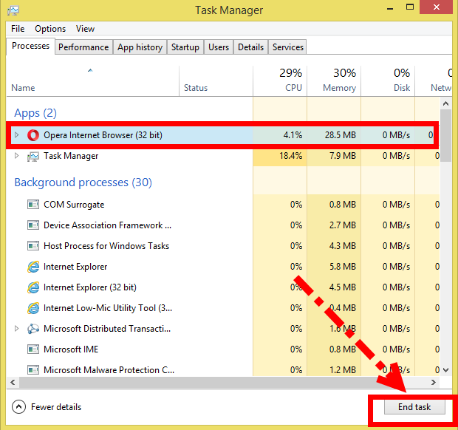
Task: Switch to the App history tab
Action: (140, 47)
